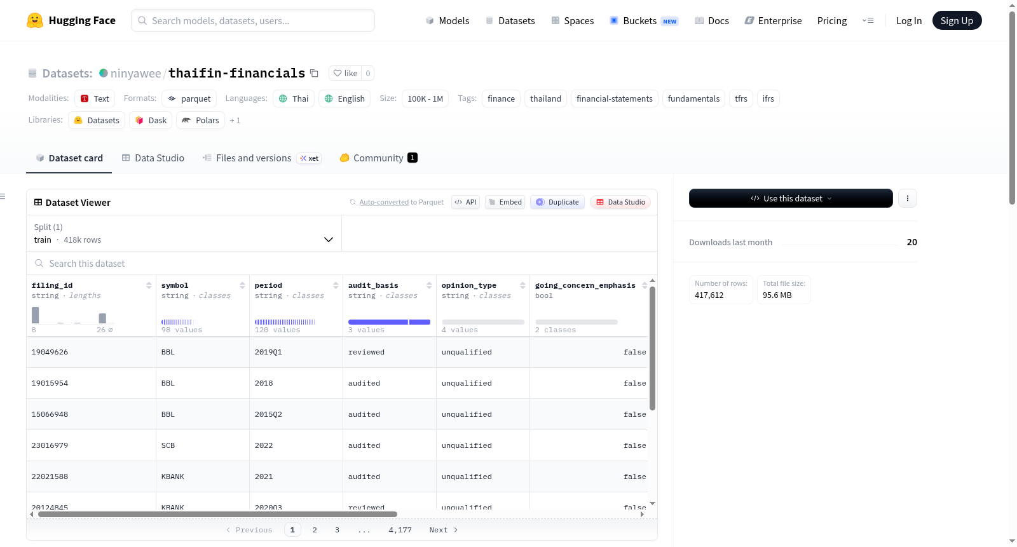Screen dimensions: 1017x547
Task: Click the finance tag
Action: pyautogui.click(x=501, y=98)
